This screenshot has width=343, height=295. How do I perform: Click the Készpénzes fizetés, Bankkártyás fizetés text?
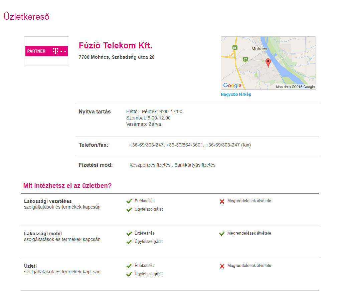click(x=172, y=165)
